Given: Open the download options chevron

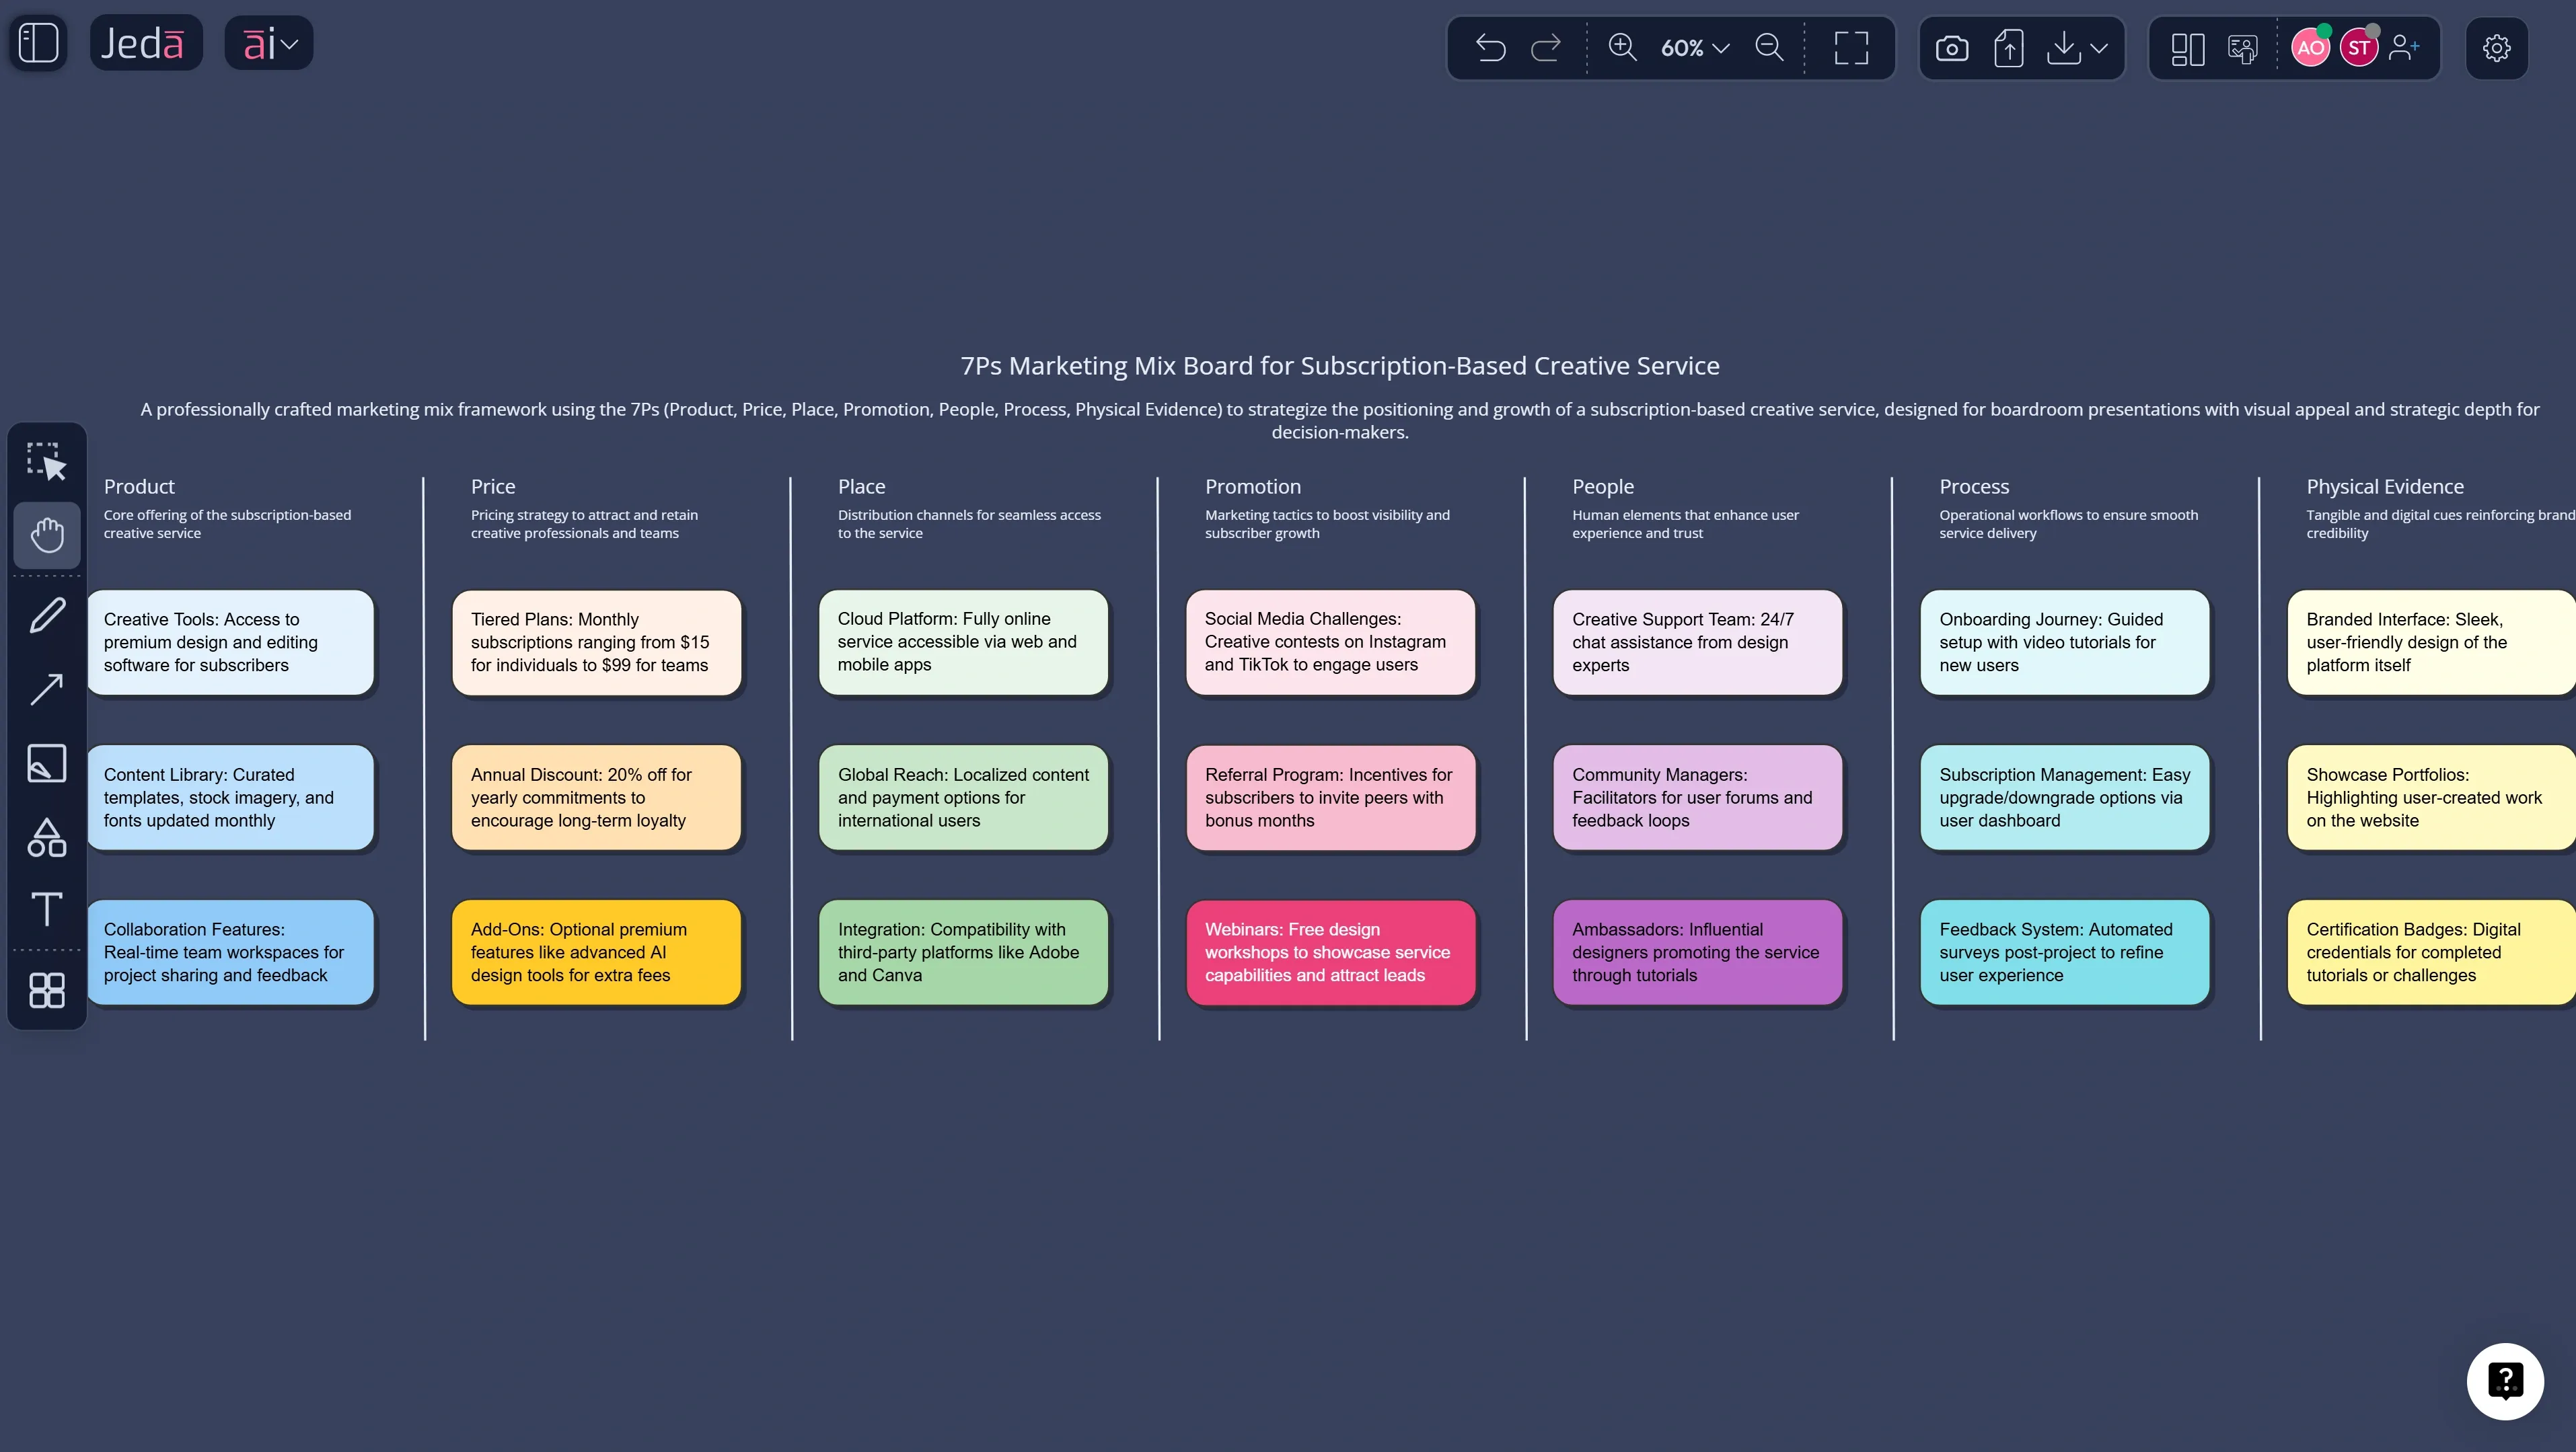Looking at the screenshot, I should [2099, 47].
